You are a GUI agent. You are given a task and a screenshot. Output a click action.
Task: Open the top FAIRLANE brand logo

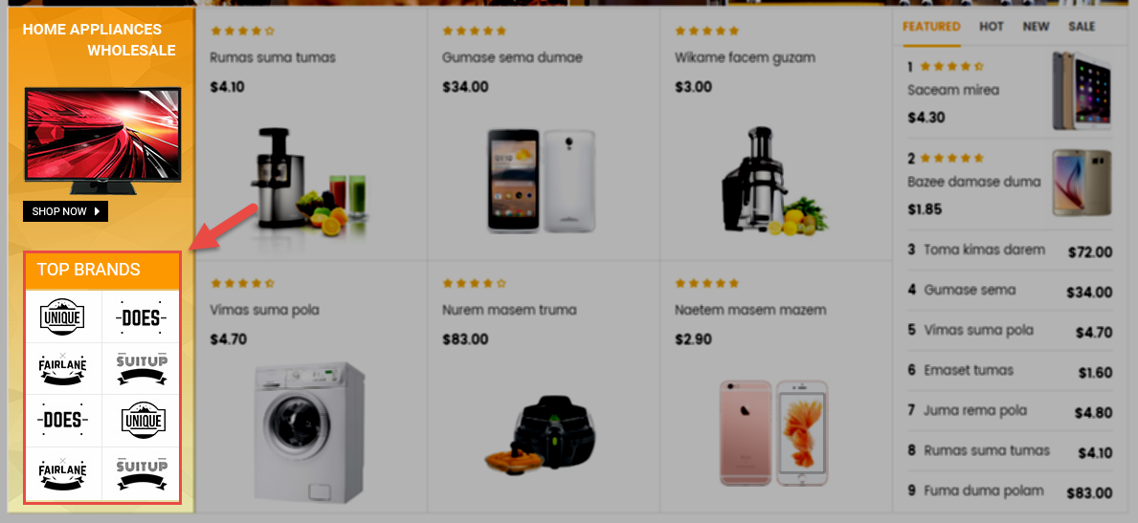63,368
